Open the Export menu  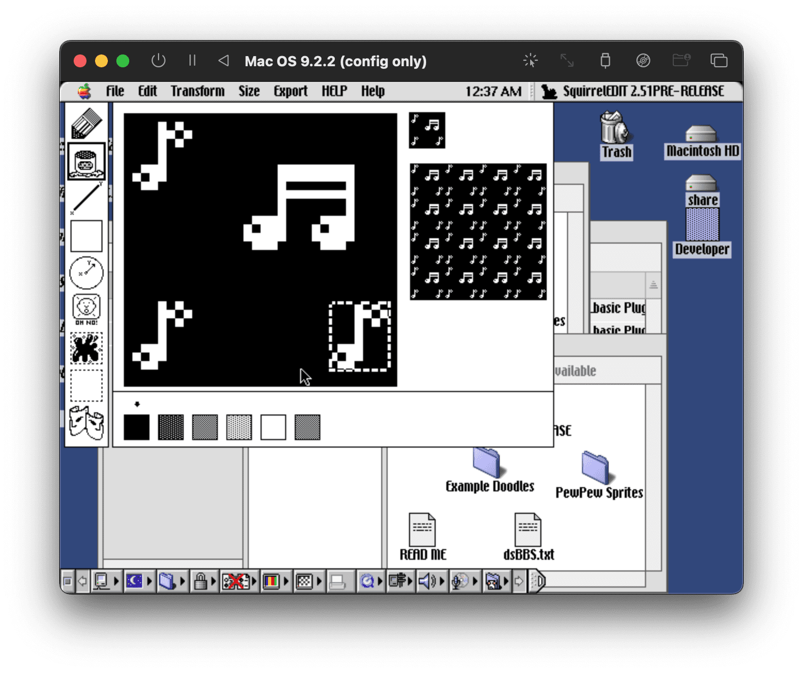click(x=290, y=91)
